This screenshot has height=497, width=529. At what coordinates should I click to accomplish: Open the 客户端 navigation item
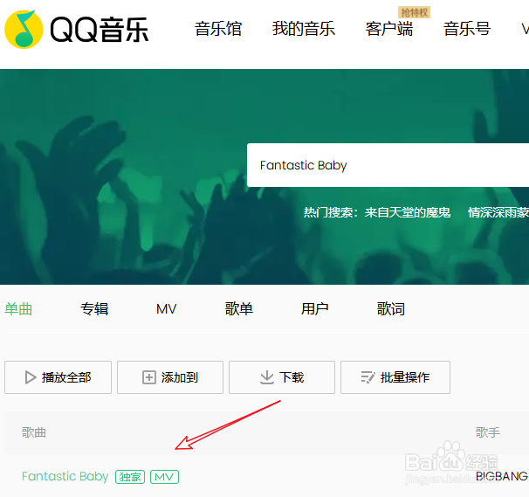389,29
